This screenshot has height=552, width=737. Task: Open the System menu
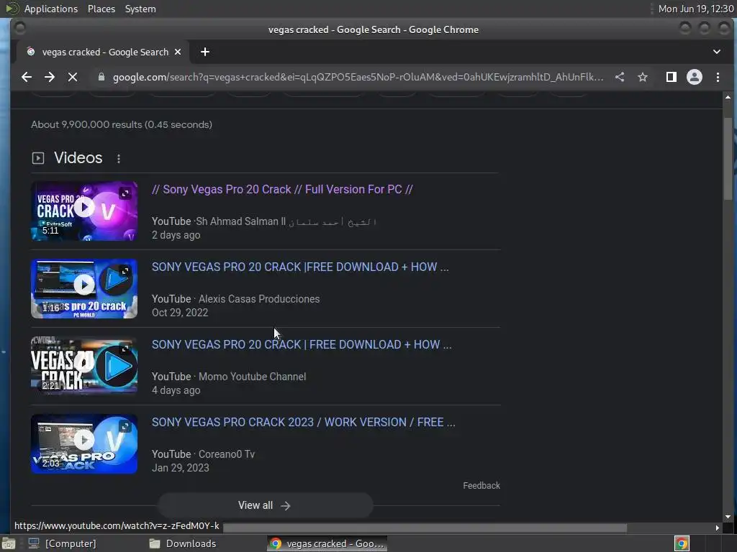pos(140,9)
